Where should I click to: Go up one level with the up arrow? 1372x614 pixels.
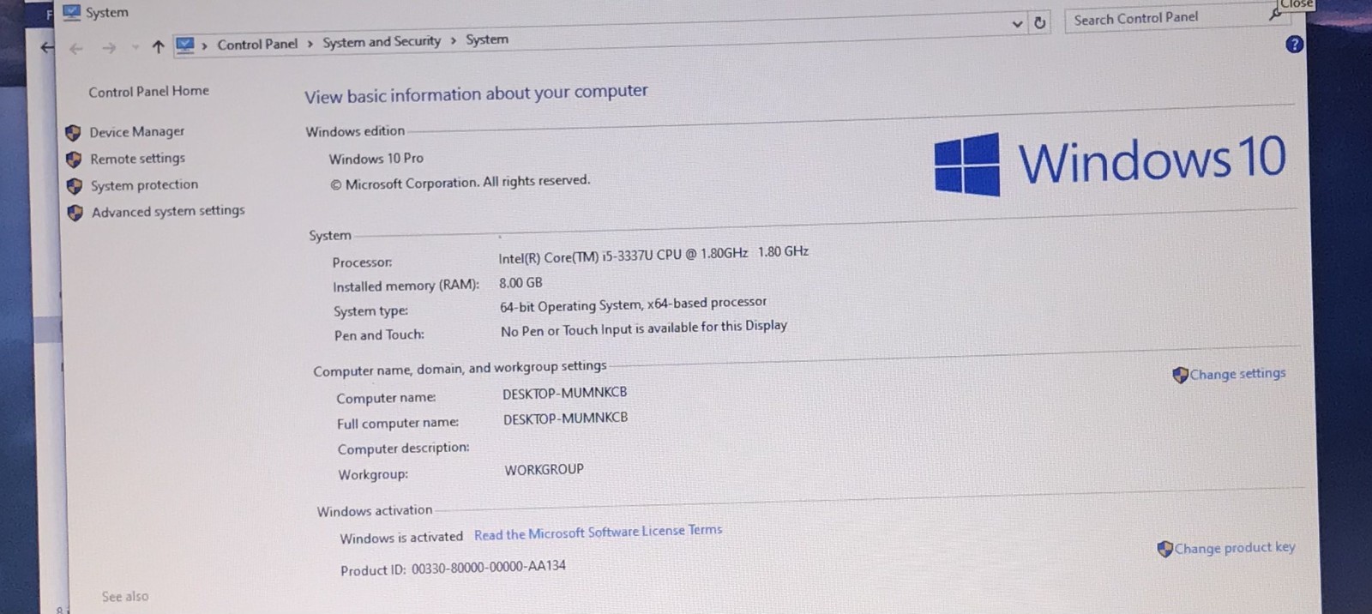click(158, 46)
